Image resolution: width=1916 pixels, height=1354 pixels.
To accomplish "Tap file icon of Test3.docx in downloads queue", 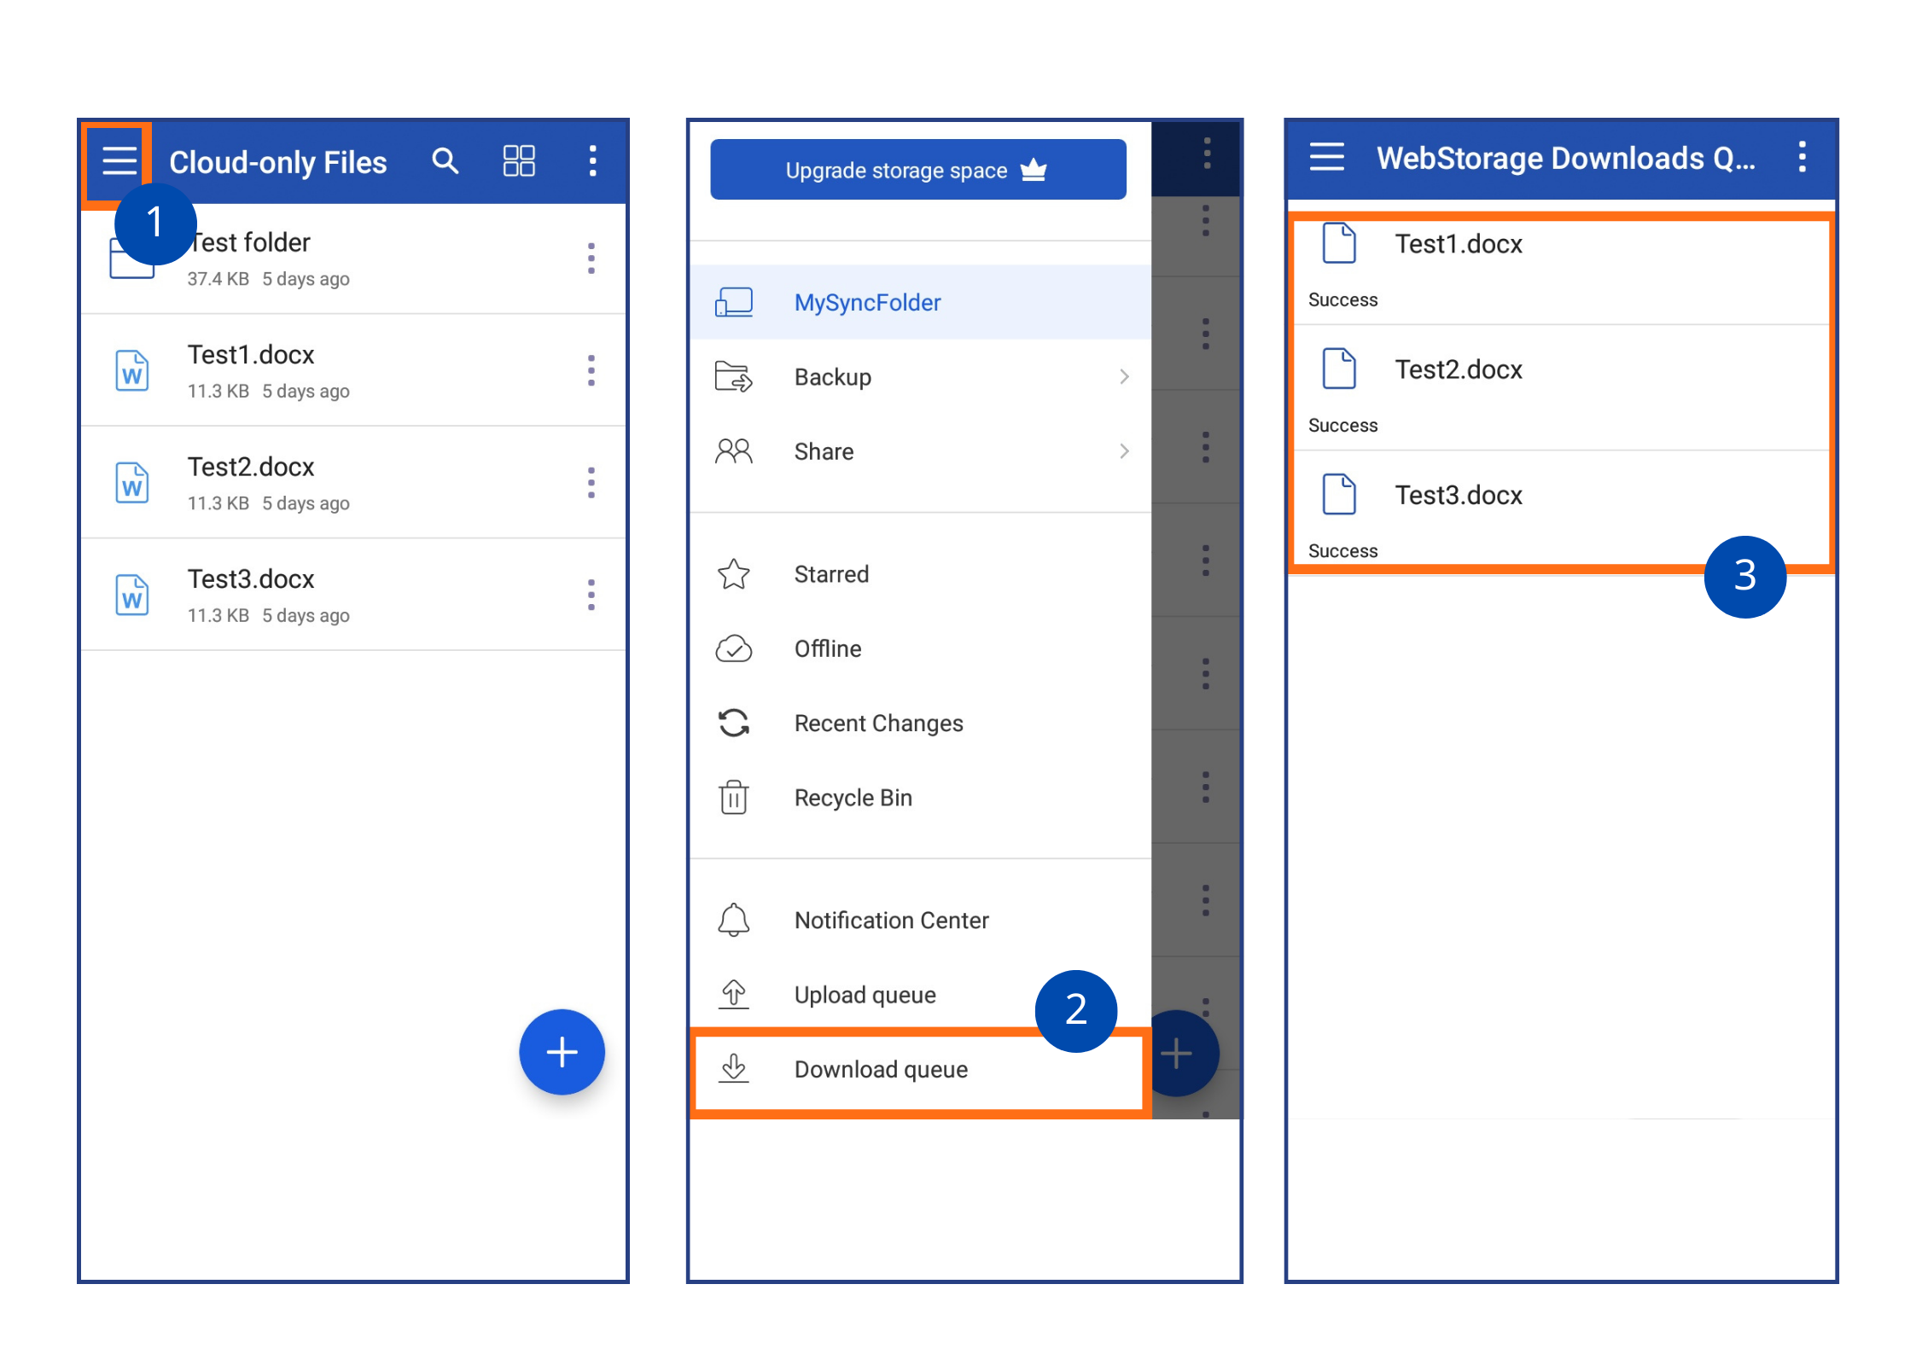I will 1339,494.
